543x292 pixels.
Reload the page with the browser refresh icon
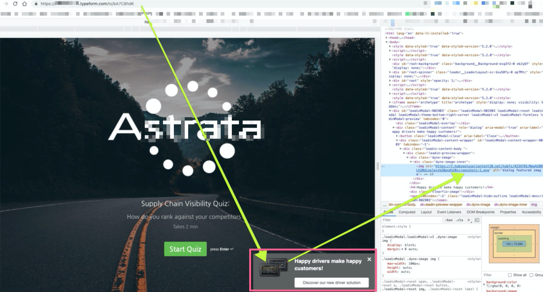pyautogui.click(x=15, y=4)
